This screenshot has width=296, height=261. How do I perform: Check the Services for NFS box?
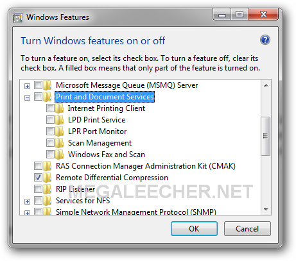tap(39, 200)
